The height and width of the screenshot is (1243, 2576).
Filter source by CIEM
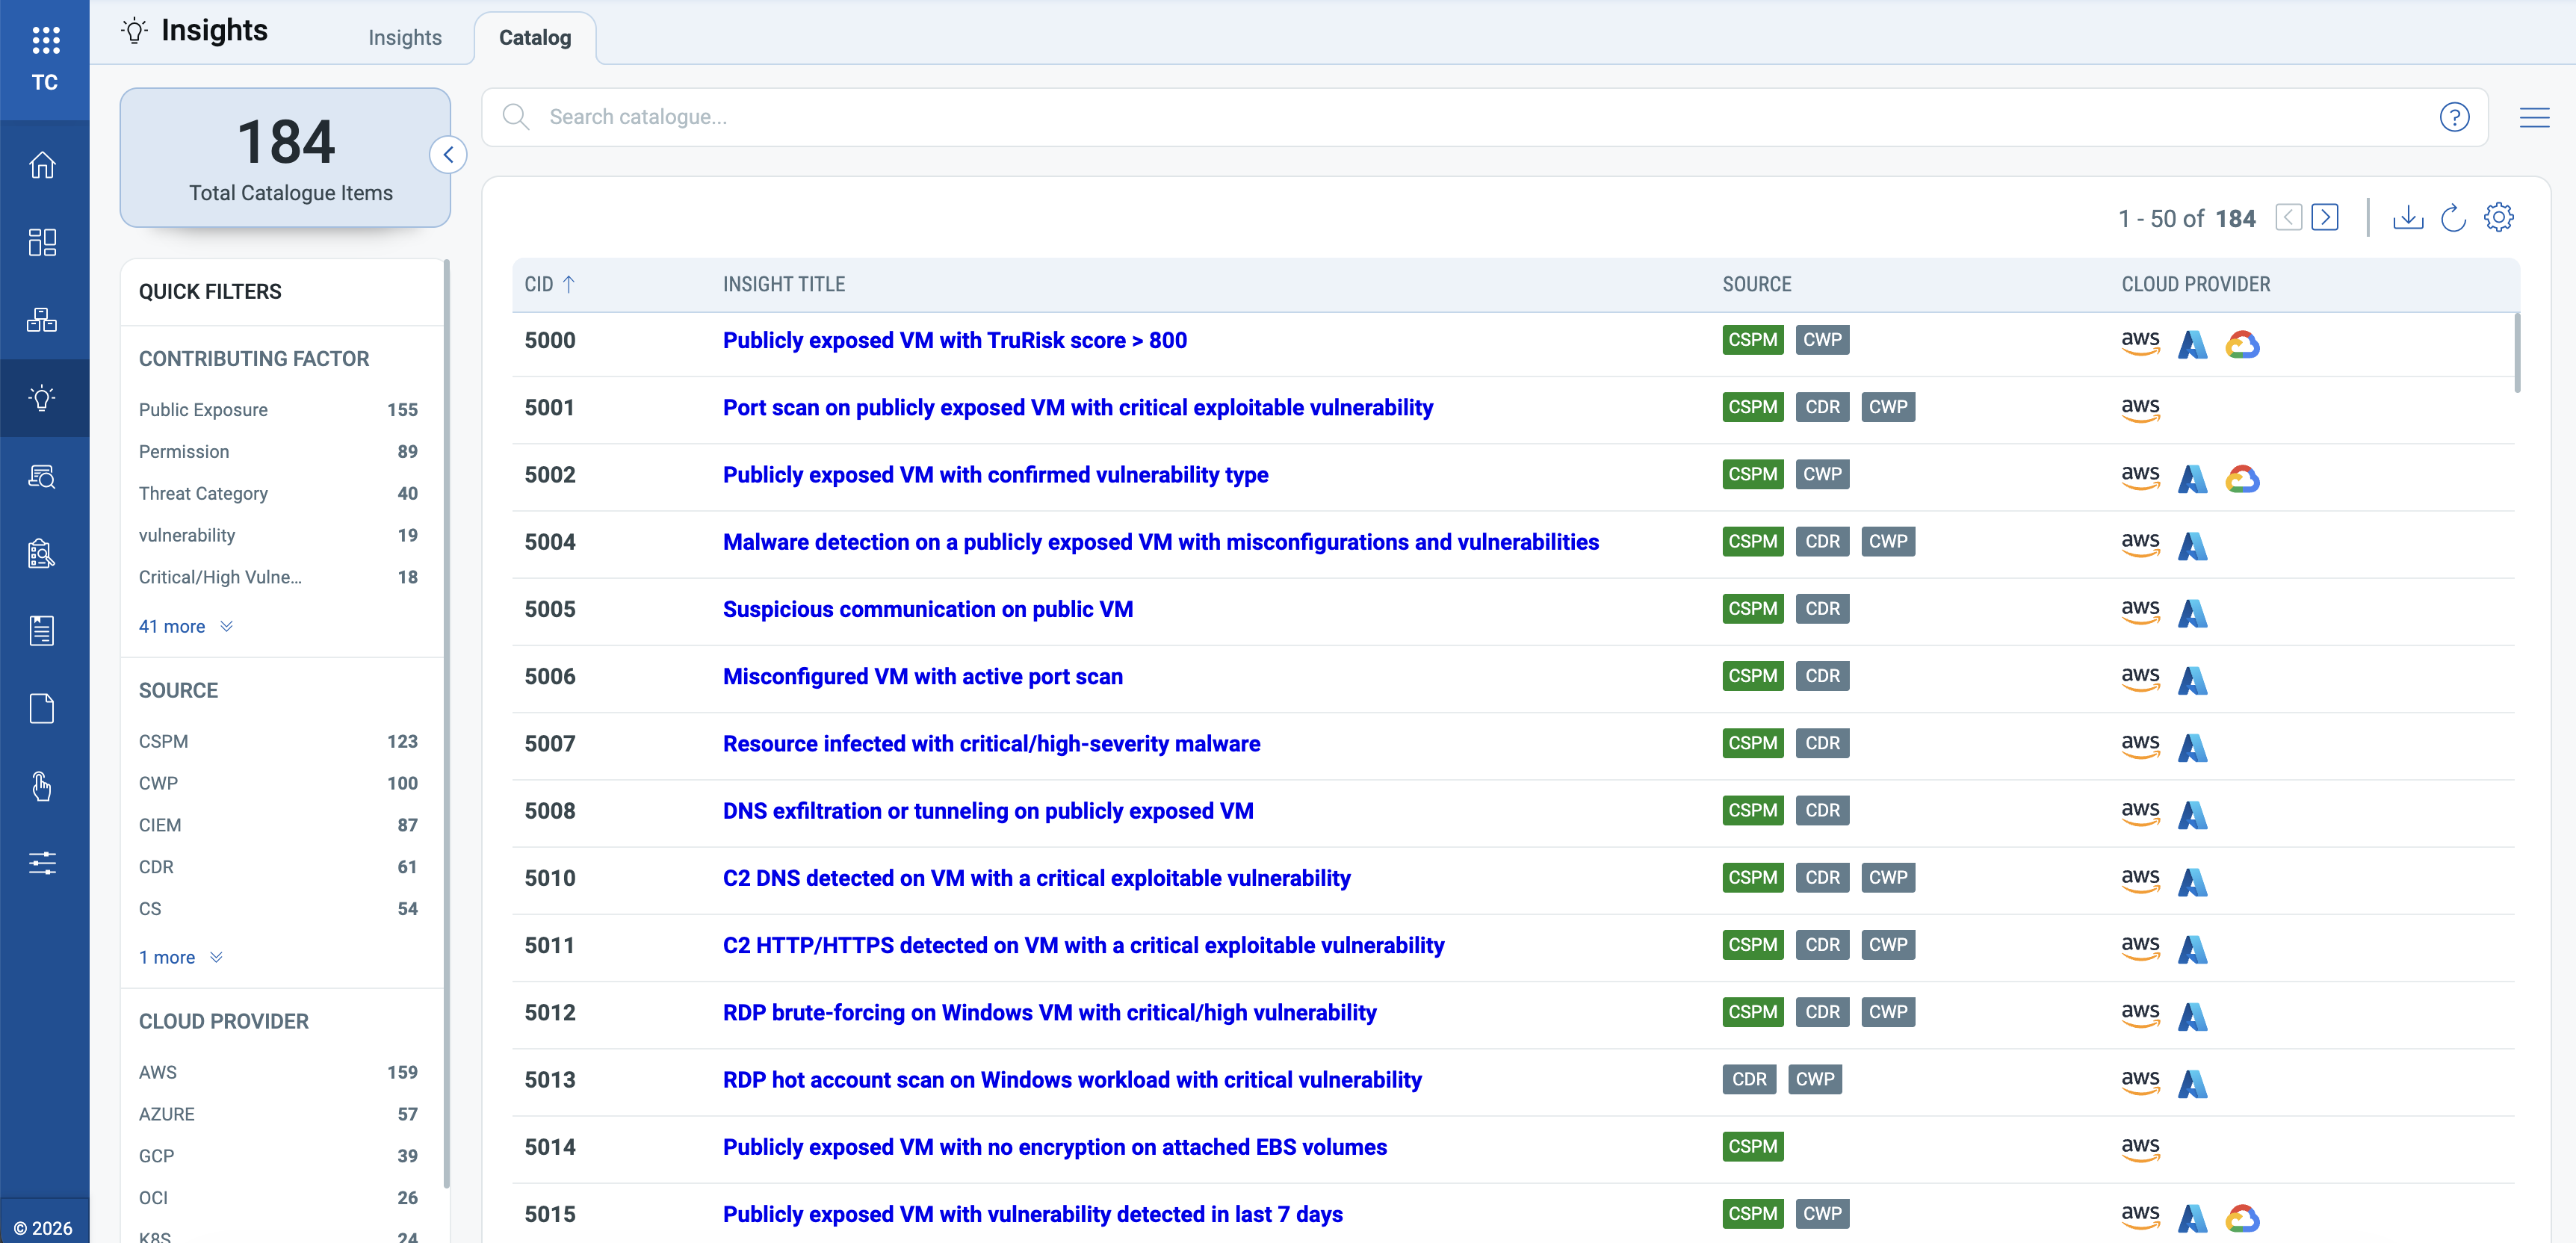click(278, 825)
